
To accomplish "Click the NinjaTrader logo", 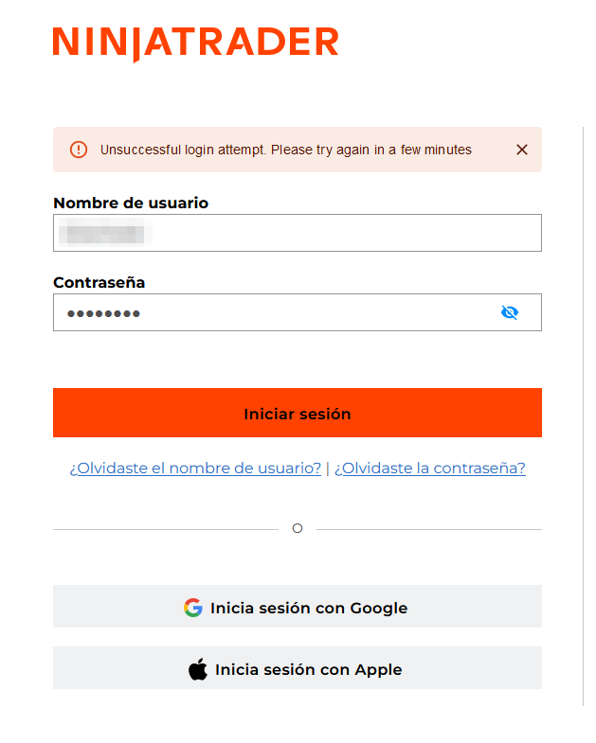I will 195,44.
